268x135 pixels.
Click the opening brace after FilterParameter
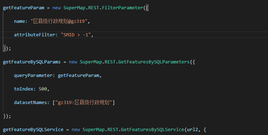[147, 8]
